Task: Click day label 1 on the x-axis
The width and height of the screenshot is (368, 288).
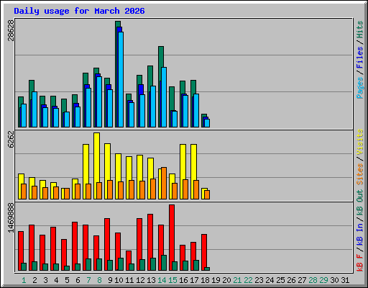Action: tap(24, 280)
